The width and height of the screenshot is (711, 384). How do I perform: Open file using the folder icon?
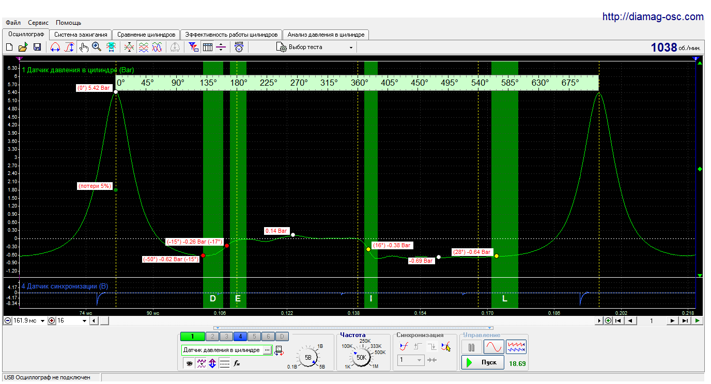coord(23,47)
